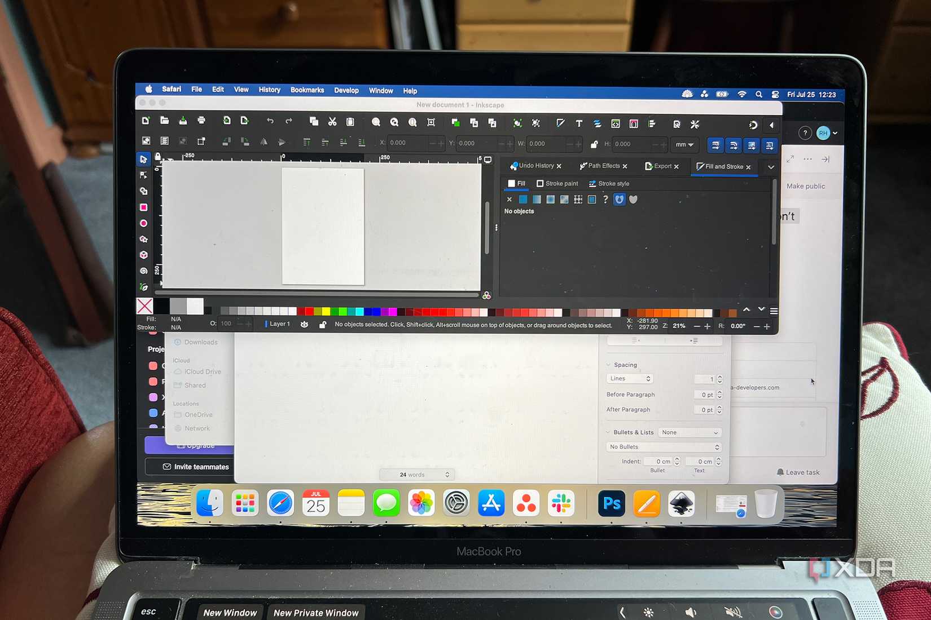Select the Spiral tool
Image resolution: width=931 pixels, height=620 pixels.
(x=144, y=271)
